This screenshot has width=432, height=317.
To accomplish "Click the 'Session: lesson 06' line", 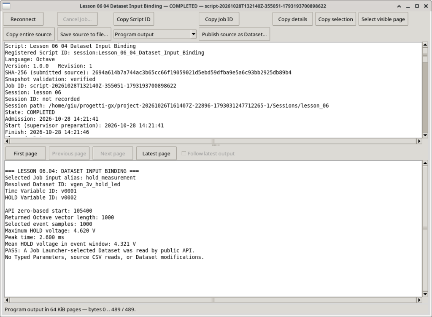I will tap(33, 92).
